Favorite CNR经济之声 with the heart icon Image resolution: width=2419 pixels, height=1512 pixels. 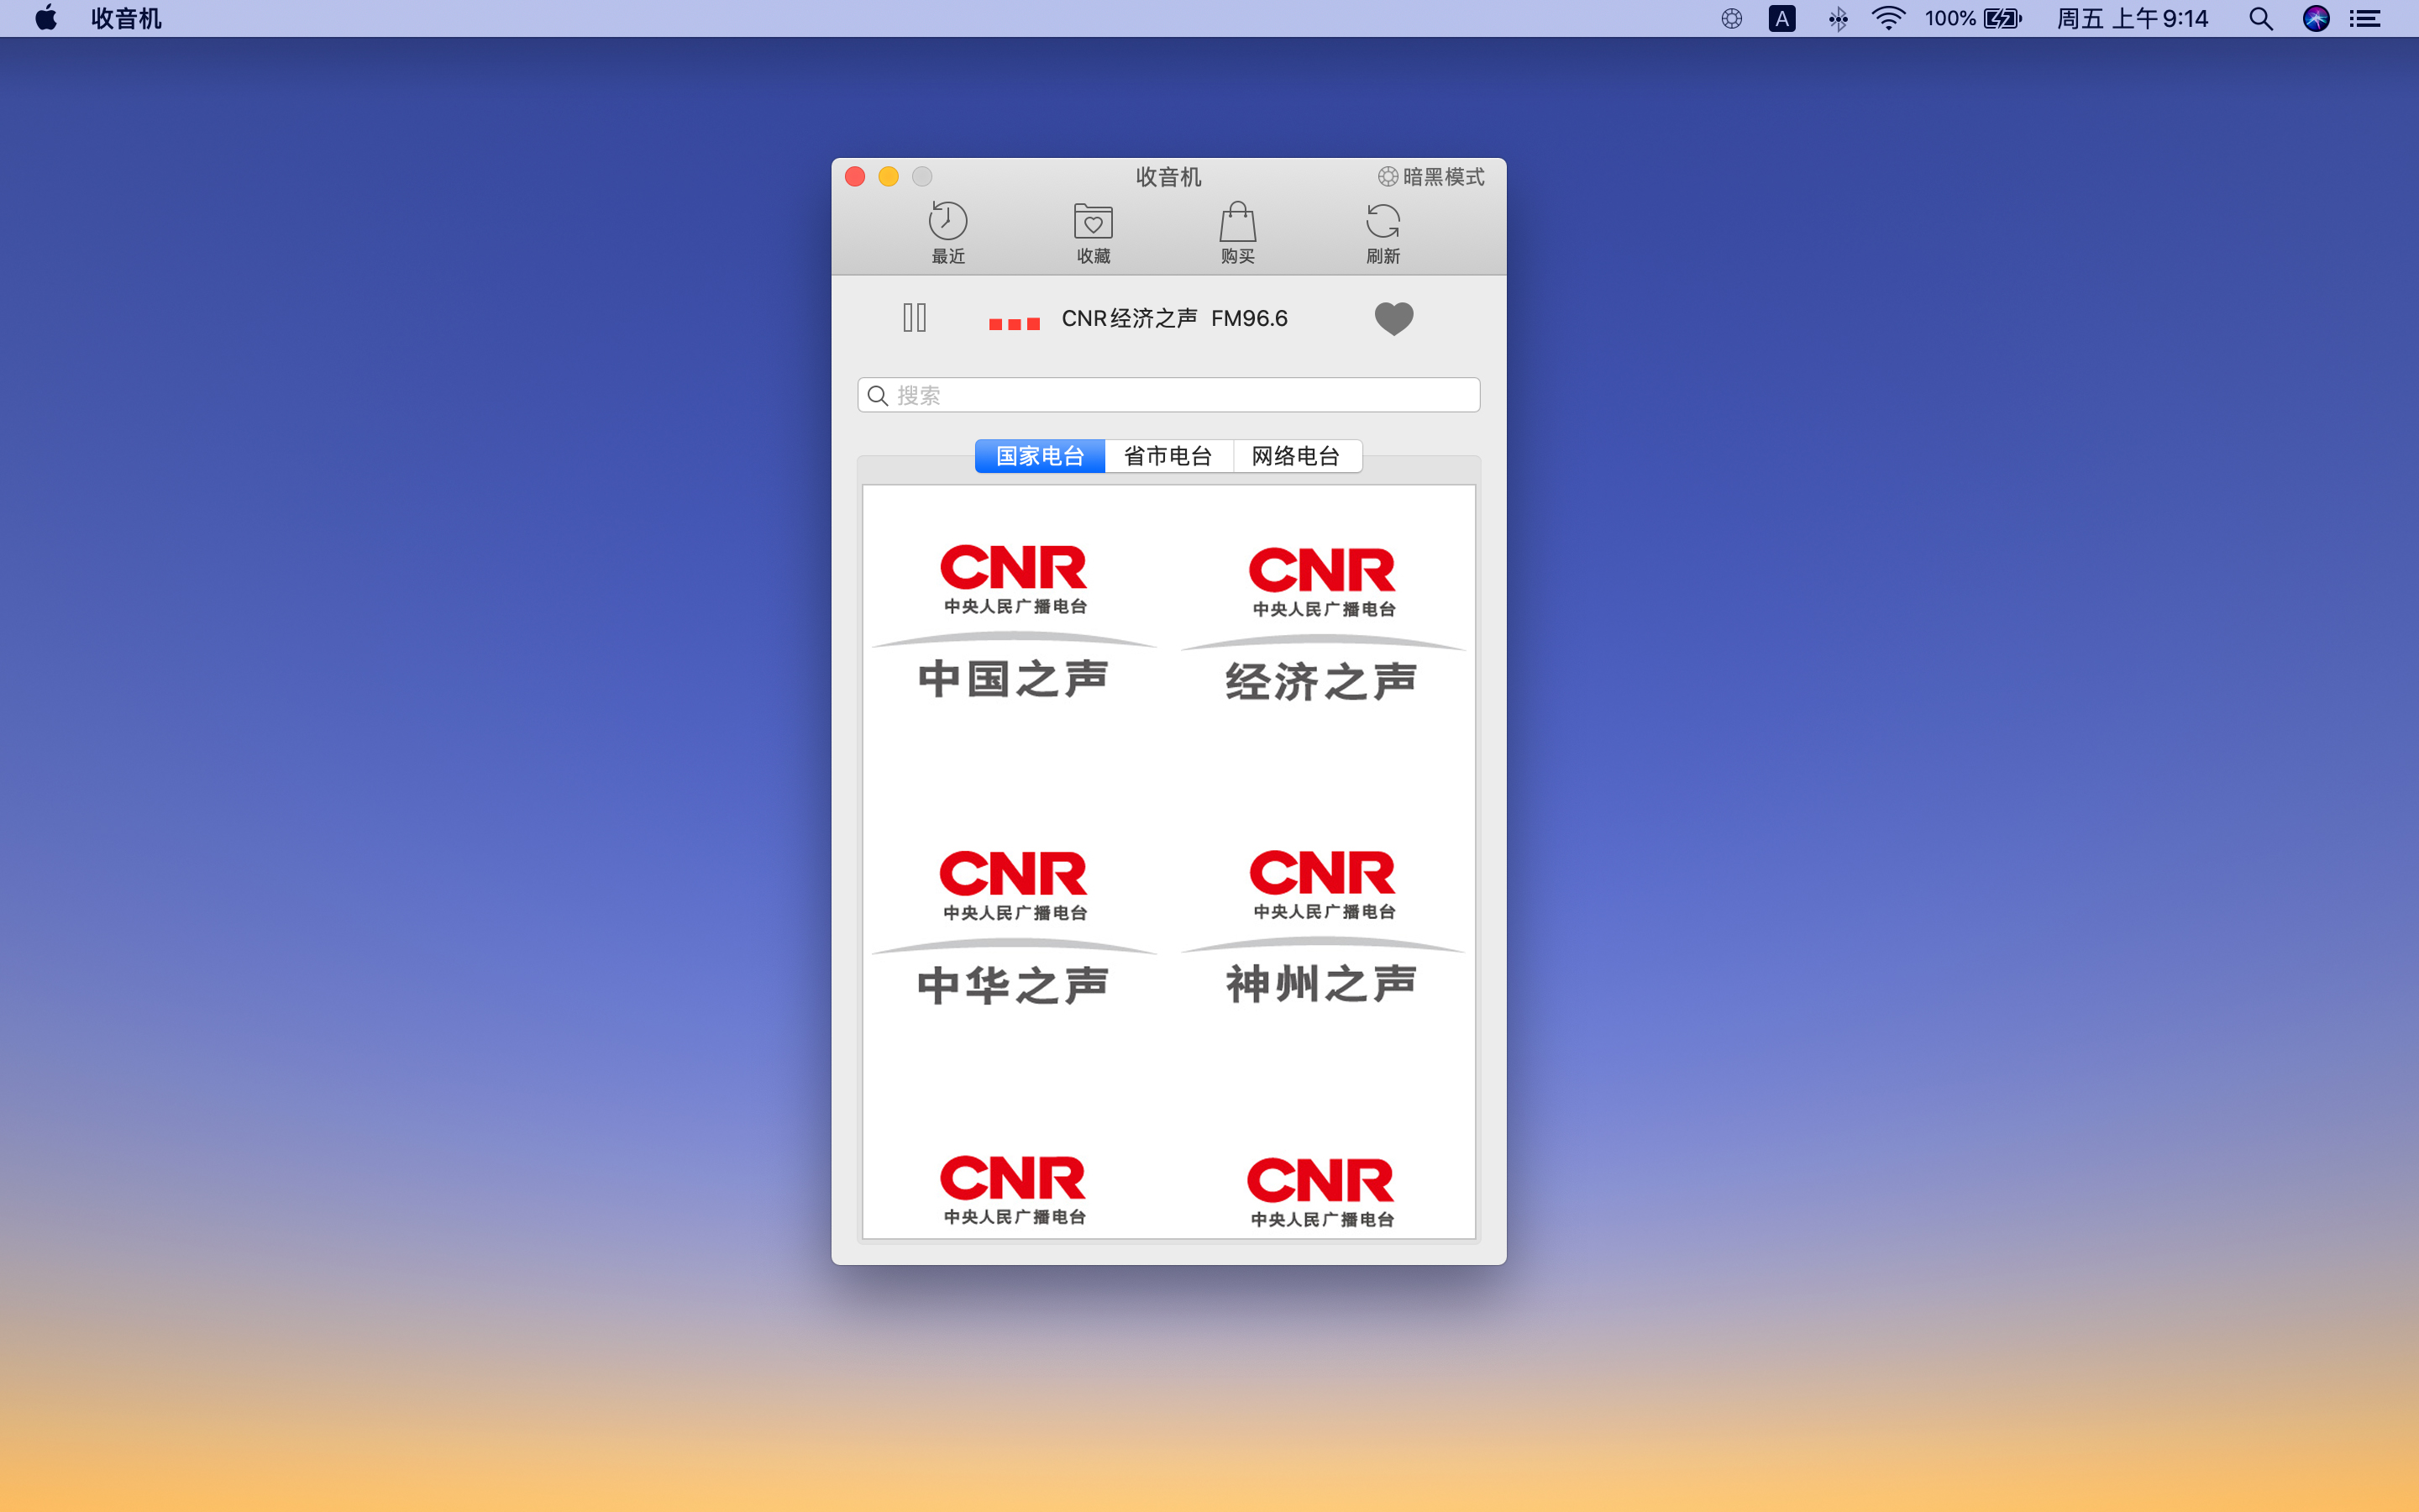[1393, 318]
